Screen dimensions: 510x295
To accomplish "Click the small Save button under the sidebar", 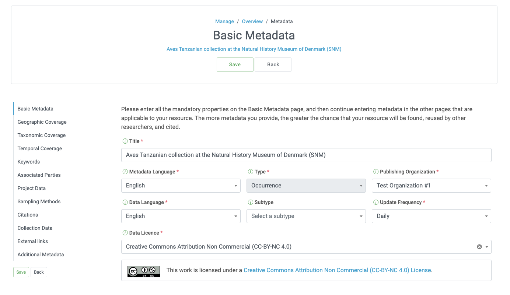I will click(x=21, y=272).
